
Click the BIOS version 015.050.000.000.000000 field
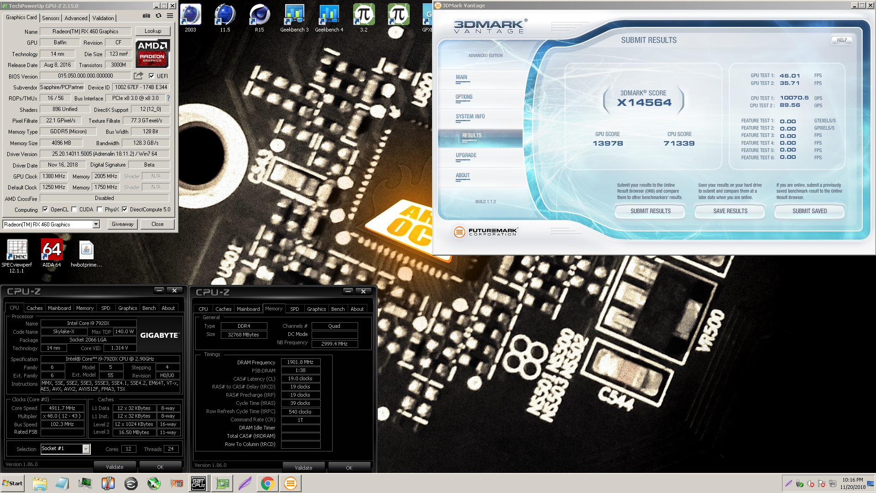(x=85, y=76)
